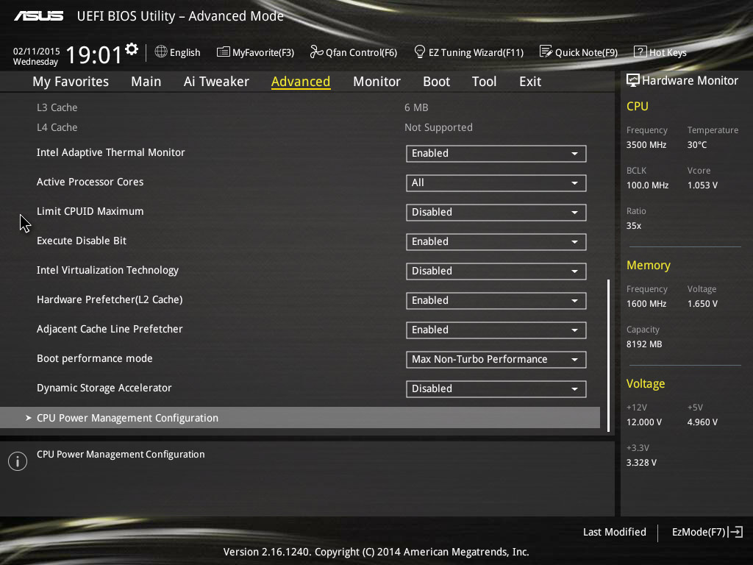The width and height of the screenshot is (753, 565).
Task: Open Intel Adaptive Thermal Monitor dropdown
Action: point(496,154)
